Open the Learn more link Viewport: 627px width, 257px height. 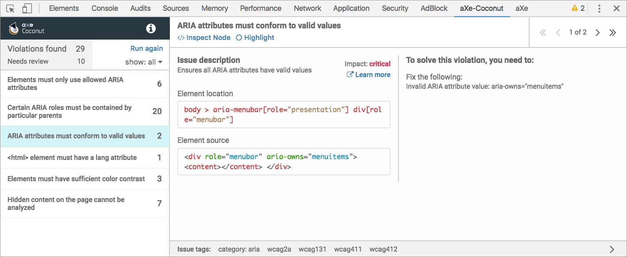tap(368, 75)
